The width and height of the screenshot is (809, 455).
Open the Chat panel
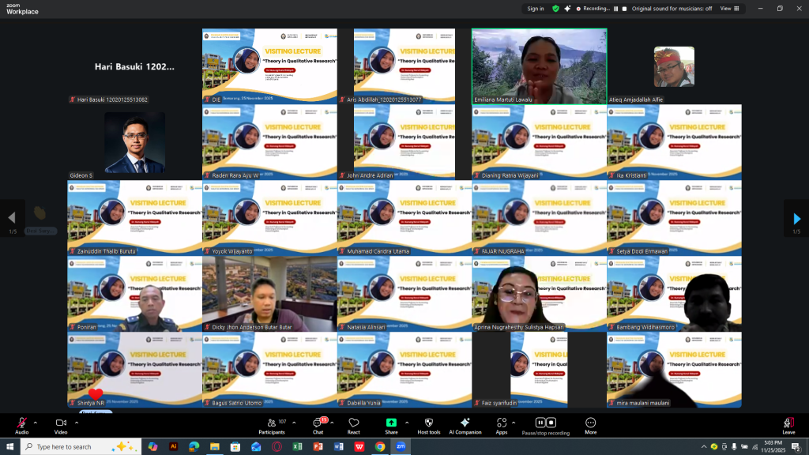[318, 424]
